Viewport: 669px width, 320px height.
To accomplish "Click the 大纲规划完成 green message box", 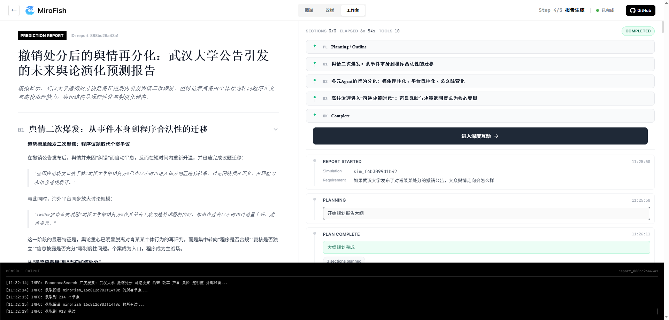I will tap(486, 248).
